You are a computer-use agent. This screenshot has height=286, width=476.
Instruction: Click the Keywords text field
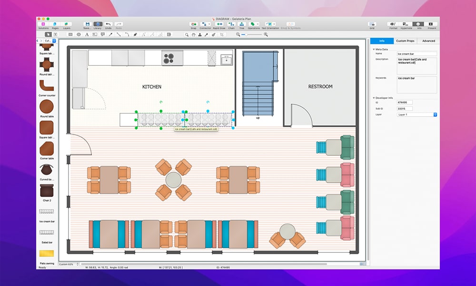416,84
